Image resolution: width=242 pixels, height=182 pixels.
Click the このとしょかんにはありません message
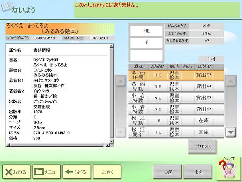107,5
